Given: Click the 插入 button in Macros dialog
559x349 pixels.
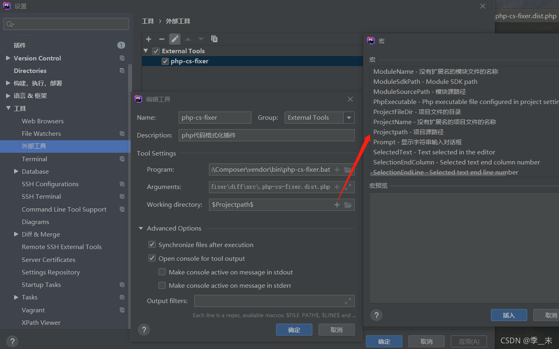Looking at the screenshot, I should [x=509, y=315].
